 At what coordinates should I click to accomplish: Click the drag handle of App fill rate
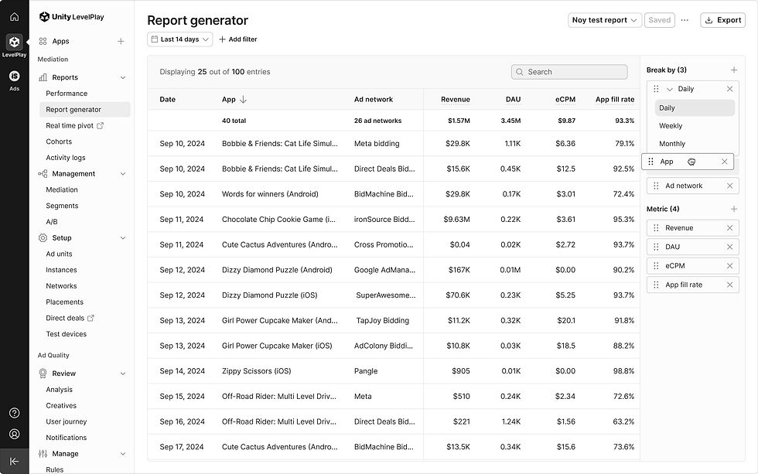pos(656,285)
